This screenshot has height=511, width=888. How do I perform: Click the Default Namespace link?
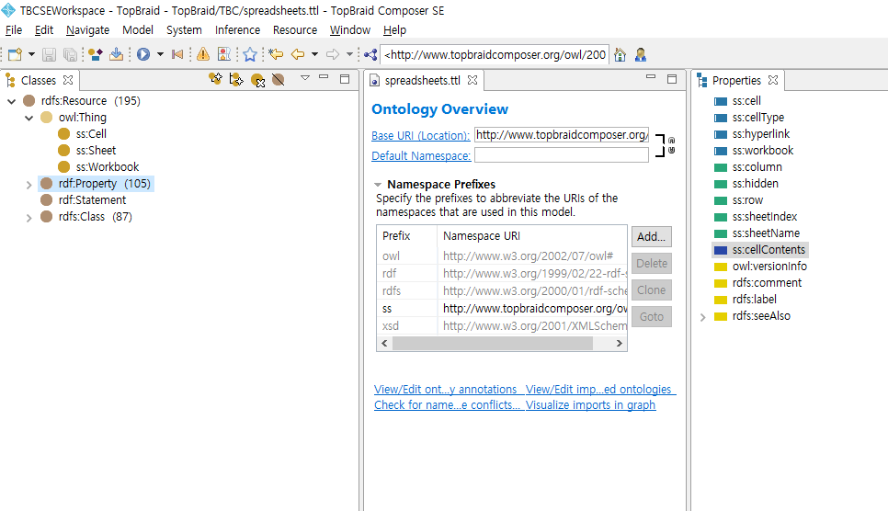(421, 156)
